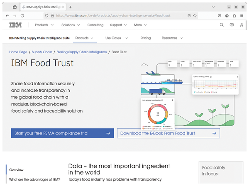Close the IBM Supply Chain Intelligence tab

(63, 7)
